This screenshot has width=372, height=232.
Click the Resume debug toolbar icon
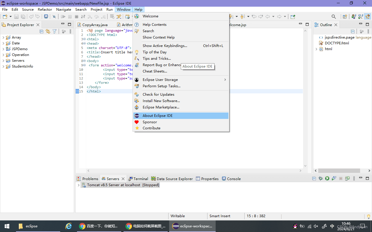(x=63, y=17)
